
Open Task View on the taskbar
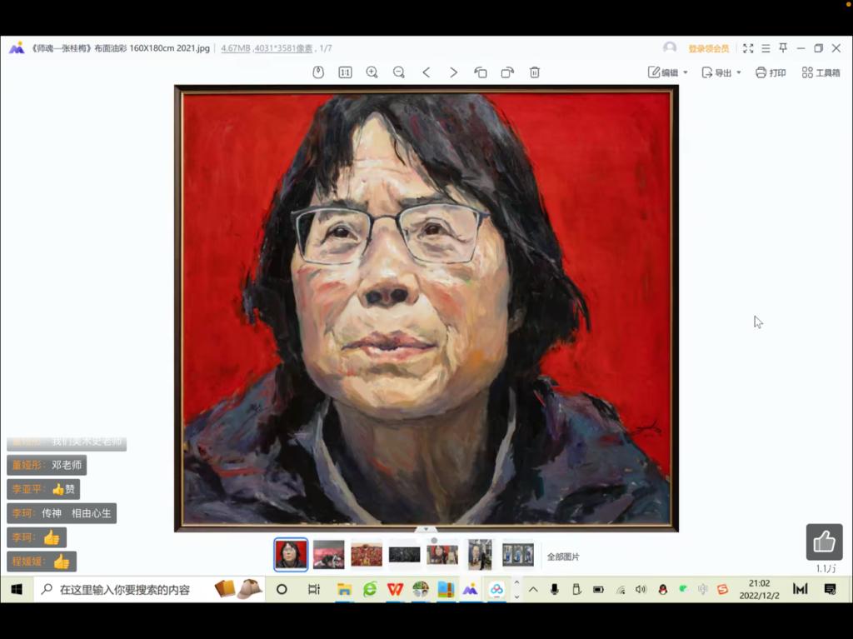pyautogui.click(x=314, y=589)
